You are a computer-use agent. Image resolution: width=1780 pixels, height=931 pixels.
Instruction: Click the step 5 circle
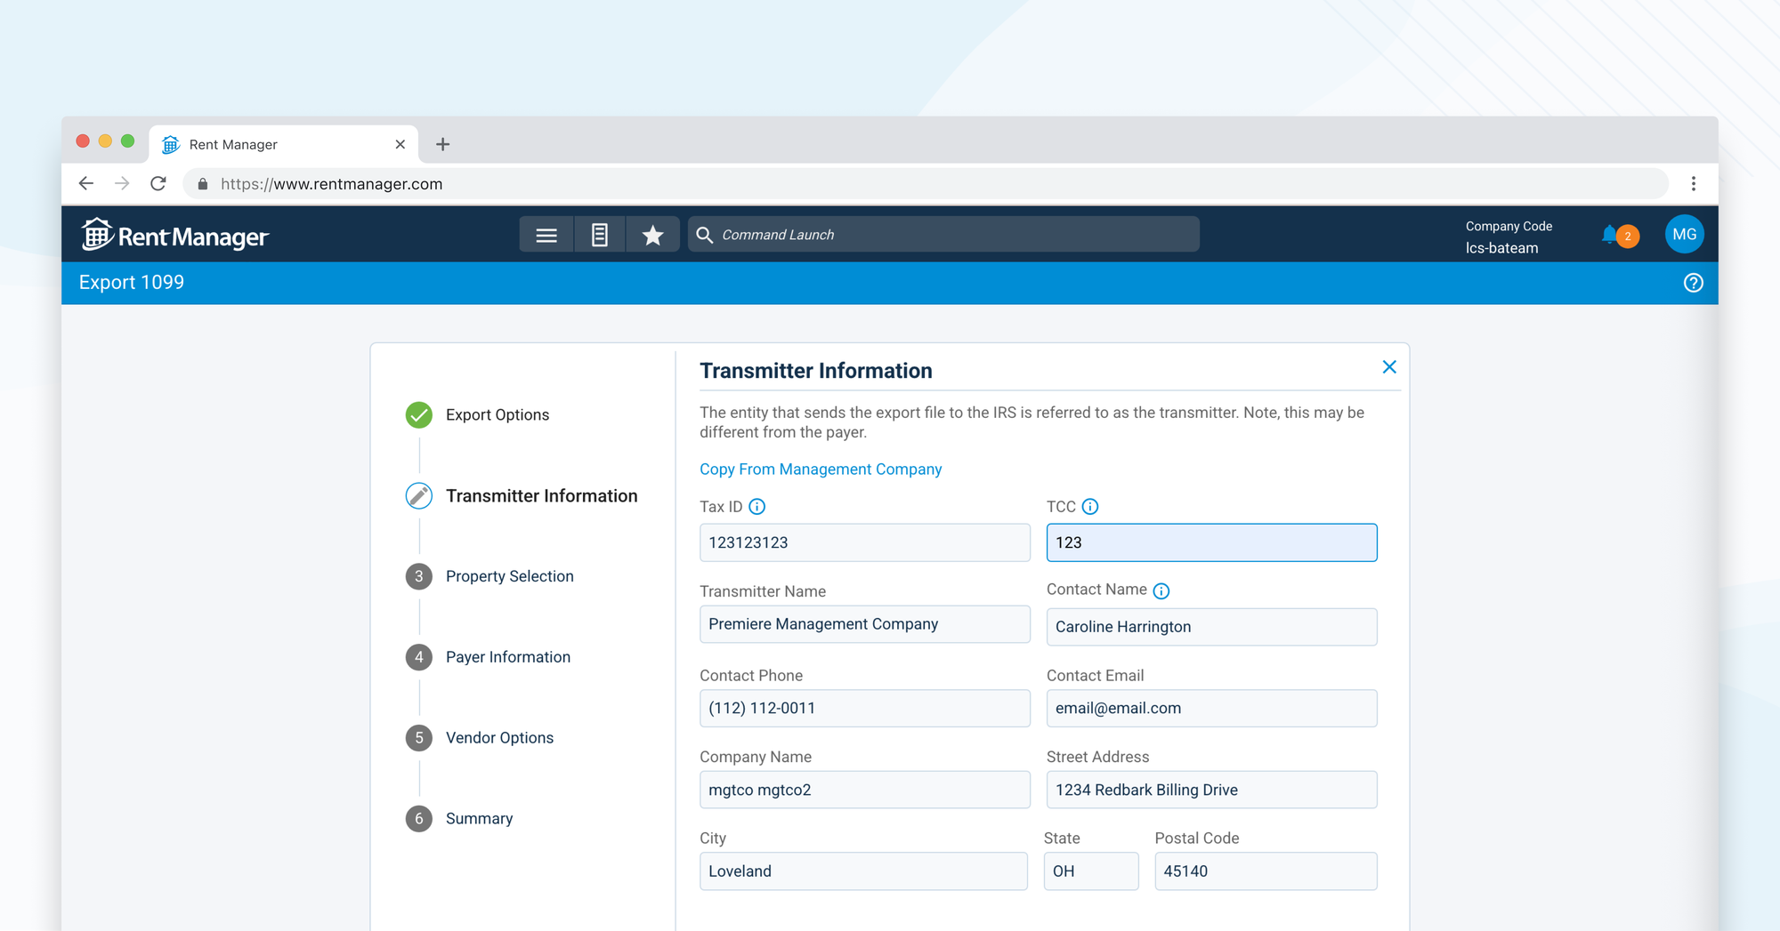point(419,738)
